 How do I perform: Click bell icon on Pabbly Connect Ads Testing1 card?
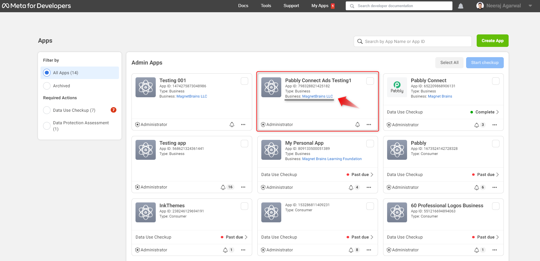click(x=357, y=125)
